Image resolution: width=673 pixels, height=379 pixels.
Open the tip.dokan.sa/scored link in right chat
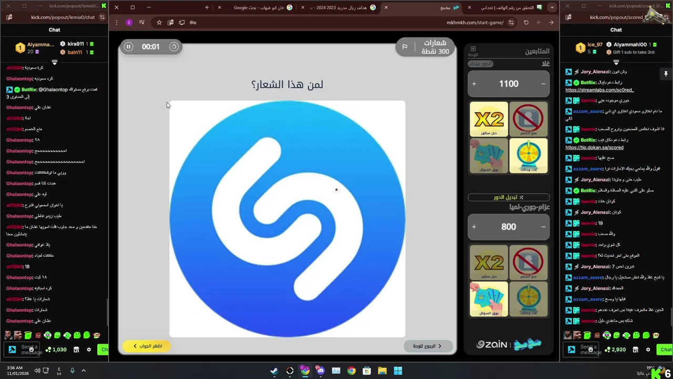click(594, 147)
